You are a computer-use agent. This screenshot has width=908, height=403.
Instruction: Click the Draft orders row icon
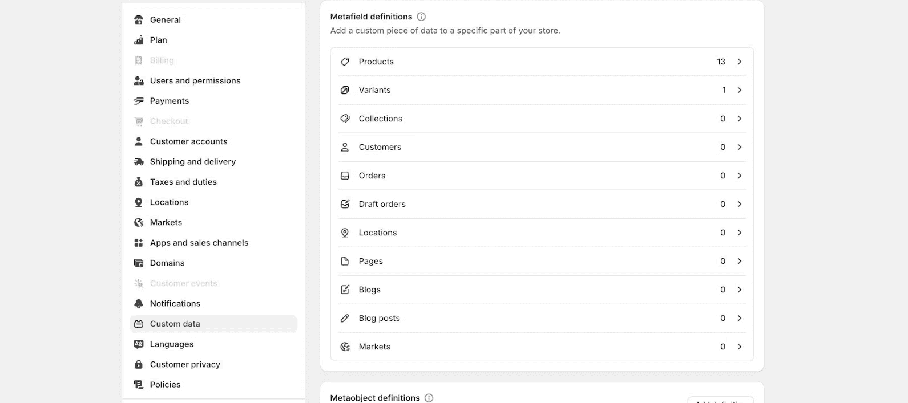(x=345, y=204)
